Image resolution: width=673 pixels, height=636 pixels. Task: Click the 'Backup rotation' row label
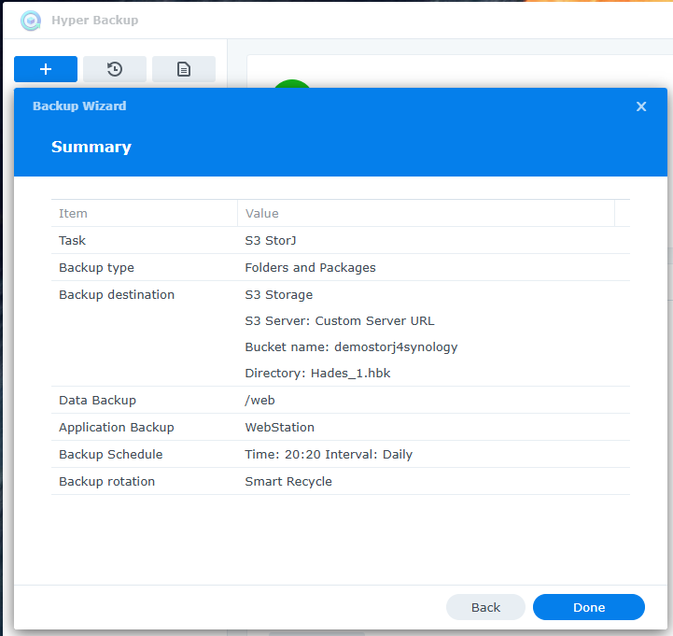106,481
